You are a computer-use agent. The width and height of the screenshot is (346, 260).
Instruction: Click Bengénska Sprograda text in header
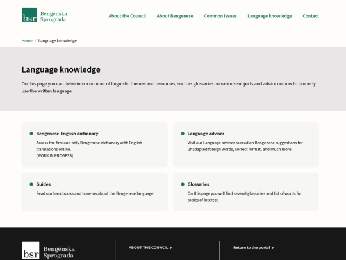coord(54,17)
